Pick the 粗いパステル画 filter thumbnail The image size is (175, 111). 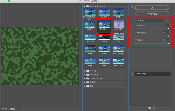point(118,48)
